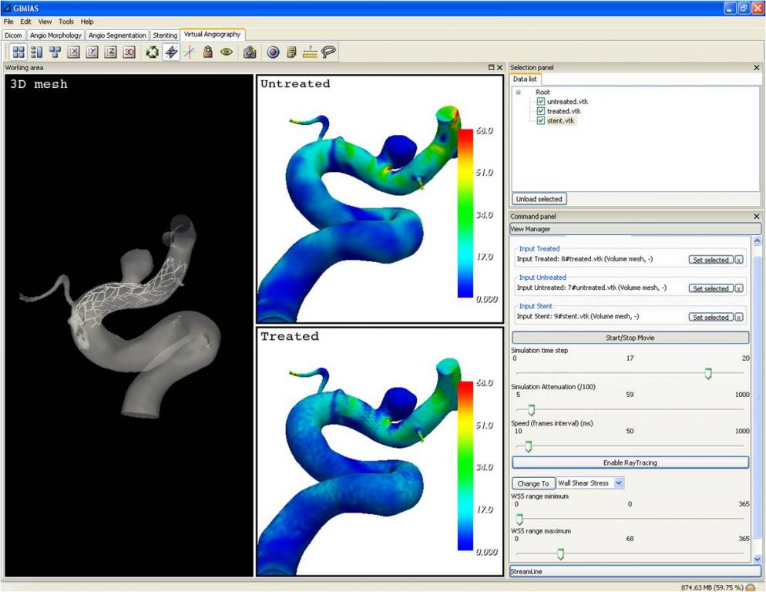This screenshot has width=766, height=592.
Task: Uncheck the untreated.vtk checkbox
Action: coord(541,102)
